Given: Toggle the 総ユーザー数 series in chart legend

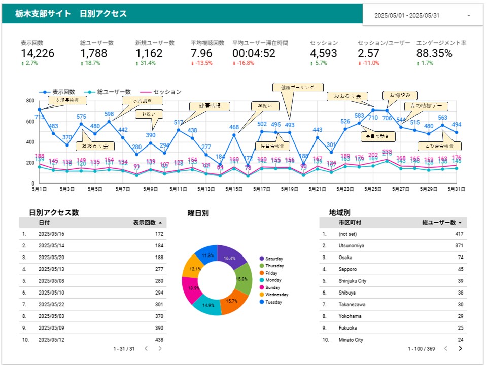Looking at the screenshot, I should coord(107,92).
